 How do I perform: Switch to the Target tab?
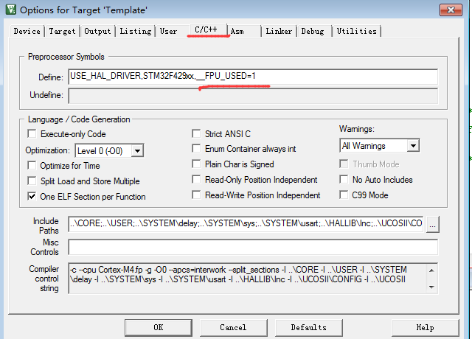pos(62,31)
